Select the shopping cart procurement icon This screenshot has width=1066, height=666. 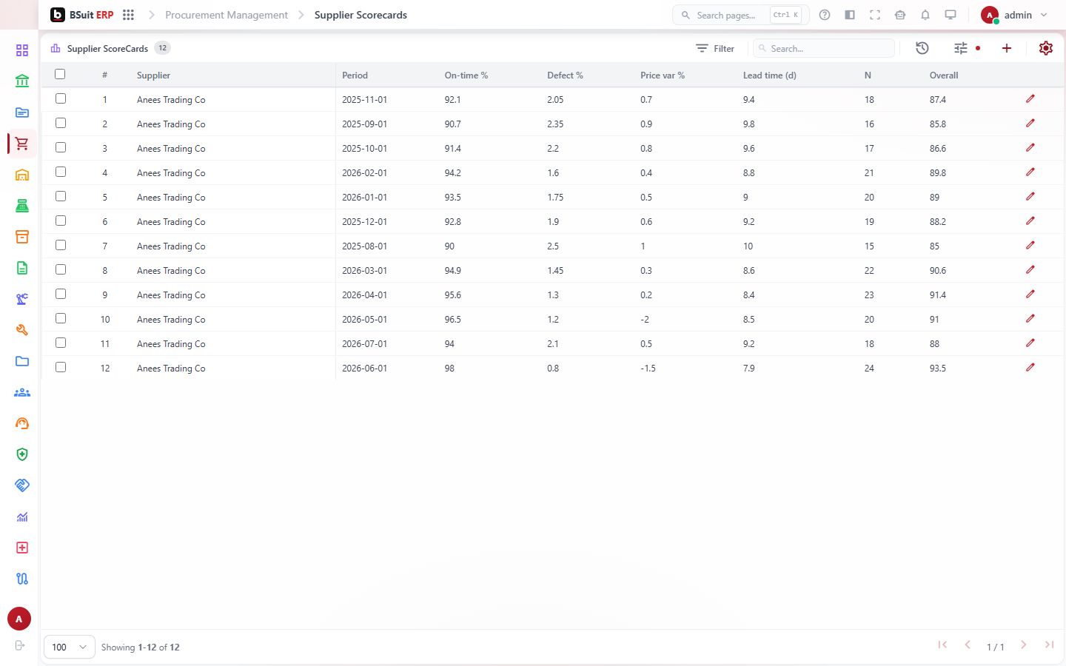tap(22, 144)
